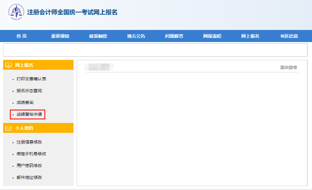The width and height of the screenshot is (312, 190).
Task: Open 注册信息修改 under 个人资料
Action: pos(29,142)
